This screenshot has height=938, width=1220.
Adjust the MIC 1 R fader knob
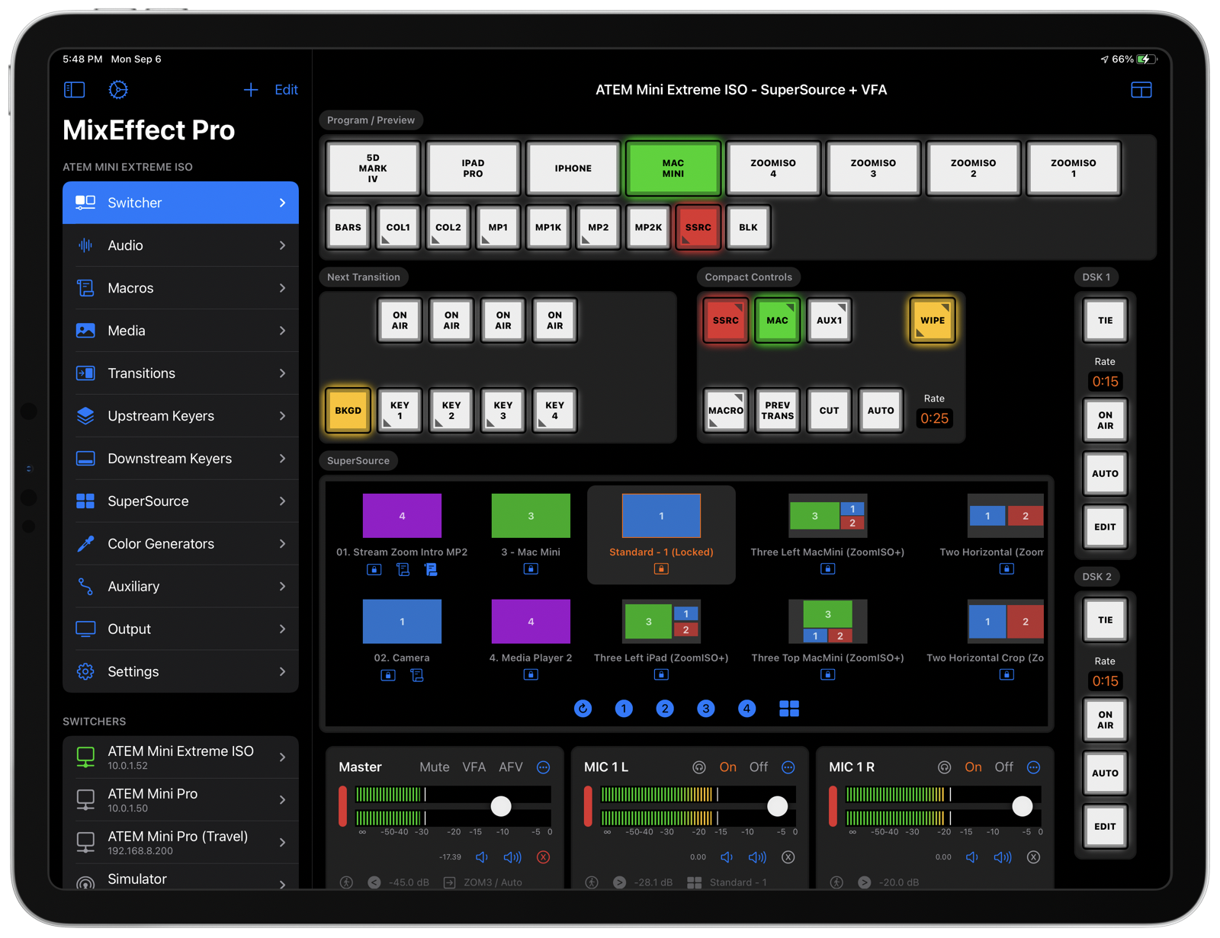pyautogui.click(x=1023, y=806)
